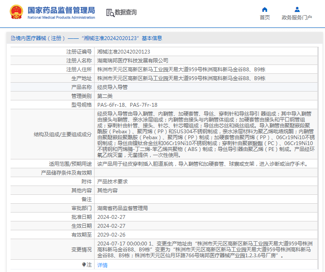Click the 变更情况 change record text
The width and height of the screenshot is (325, 272).
pos(205,249)
